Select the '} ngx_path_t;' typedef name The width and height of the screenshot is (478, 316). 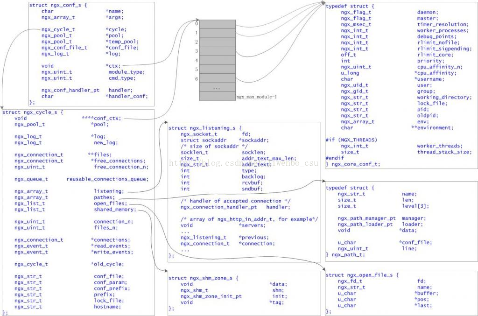click(x=345, y=255)
